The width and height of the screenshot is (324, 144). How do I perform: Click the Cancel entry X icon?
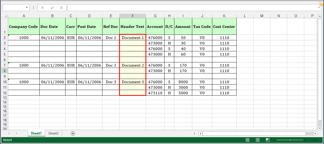[x=43, y=8]
